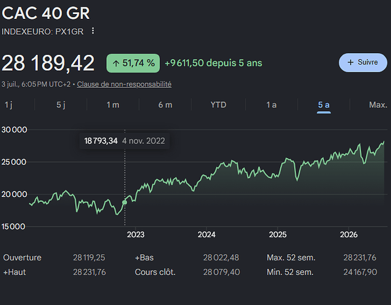The width and height of the screenshot is (391, 305).
Task: Click the +9 611,50 depuis 5 ans text
Action: 213,63
